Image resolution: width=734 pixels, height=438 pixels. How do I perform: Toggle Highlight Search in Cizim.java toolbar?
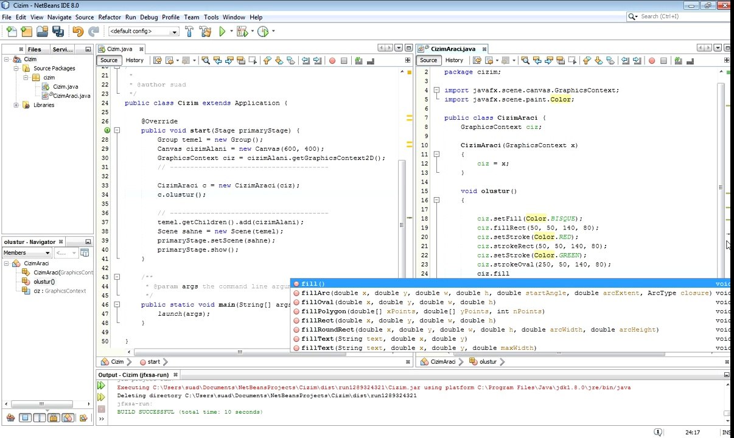[241, 60]
